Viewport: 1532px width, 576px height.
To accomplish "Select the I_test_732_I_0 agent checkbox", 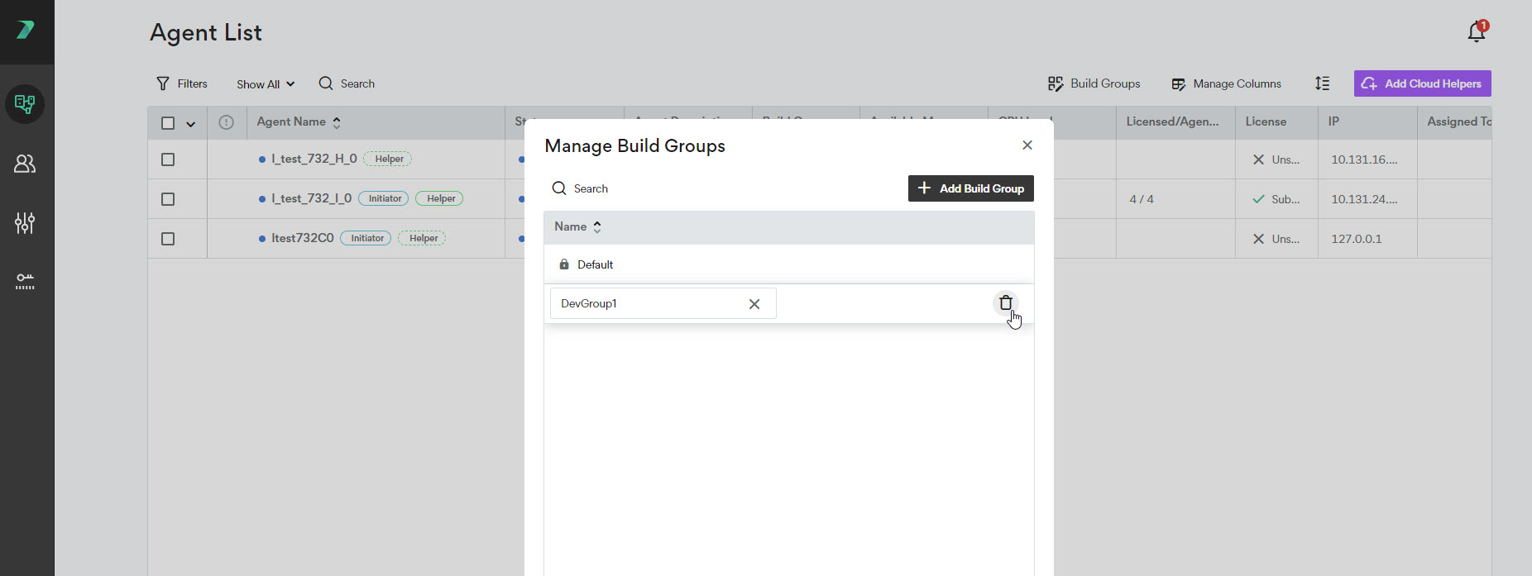I will click(168, 199).
